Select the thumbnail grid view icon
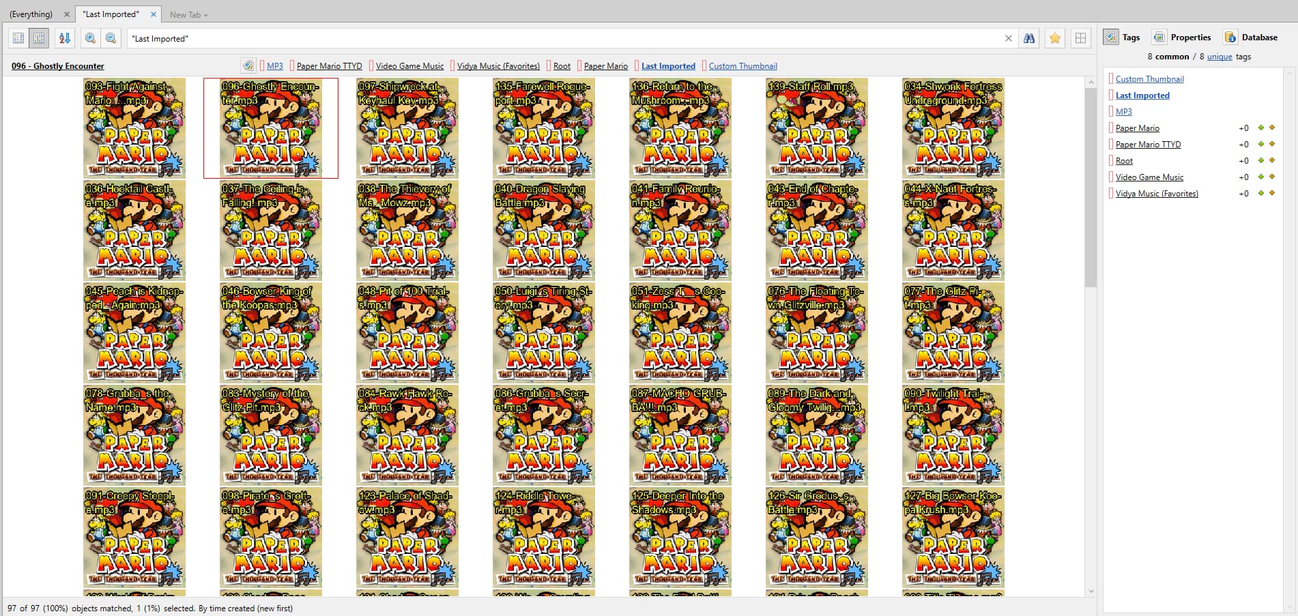 click(x=39, y=38)
